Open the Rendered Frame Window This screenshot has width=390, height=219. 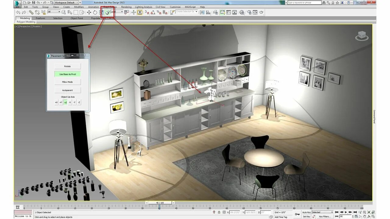tap(255, 12)
